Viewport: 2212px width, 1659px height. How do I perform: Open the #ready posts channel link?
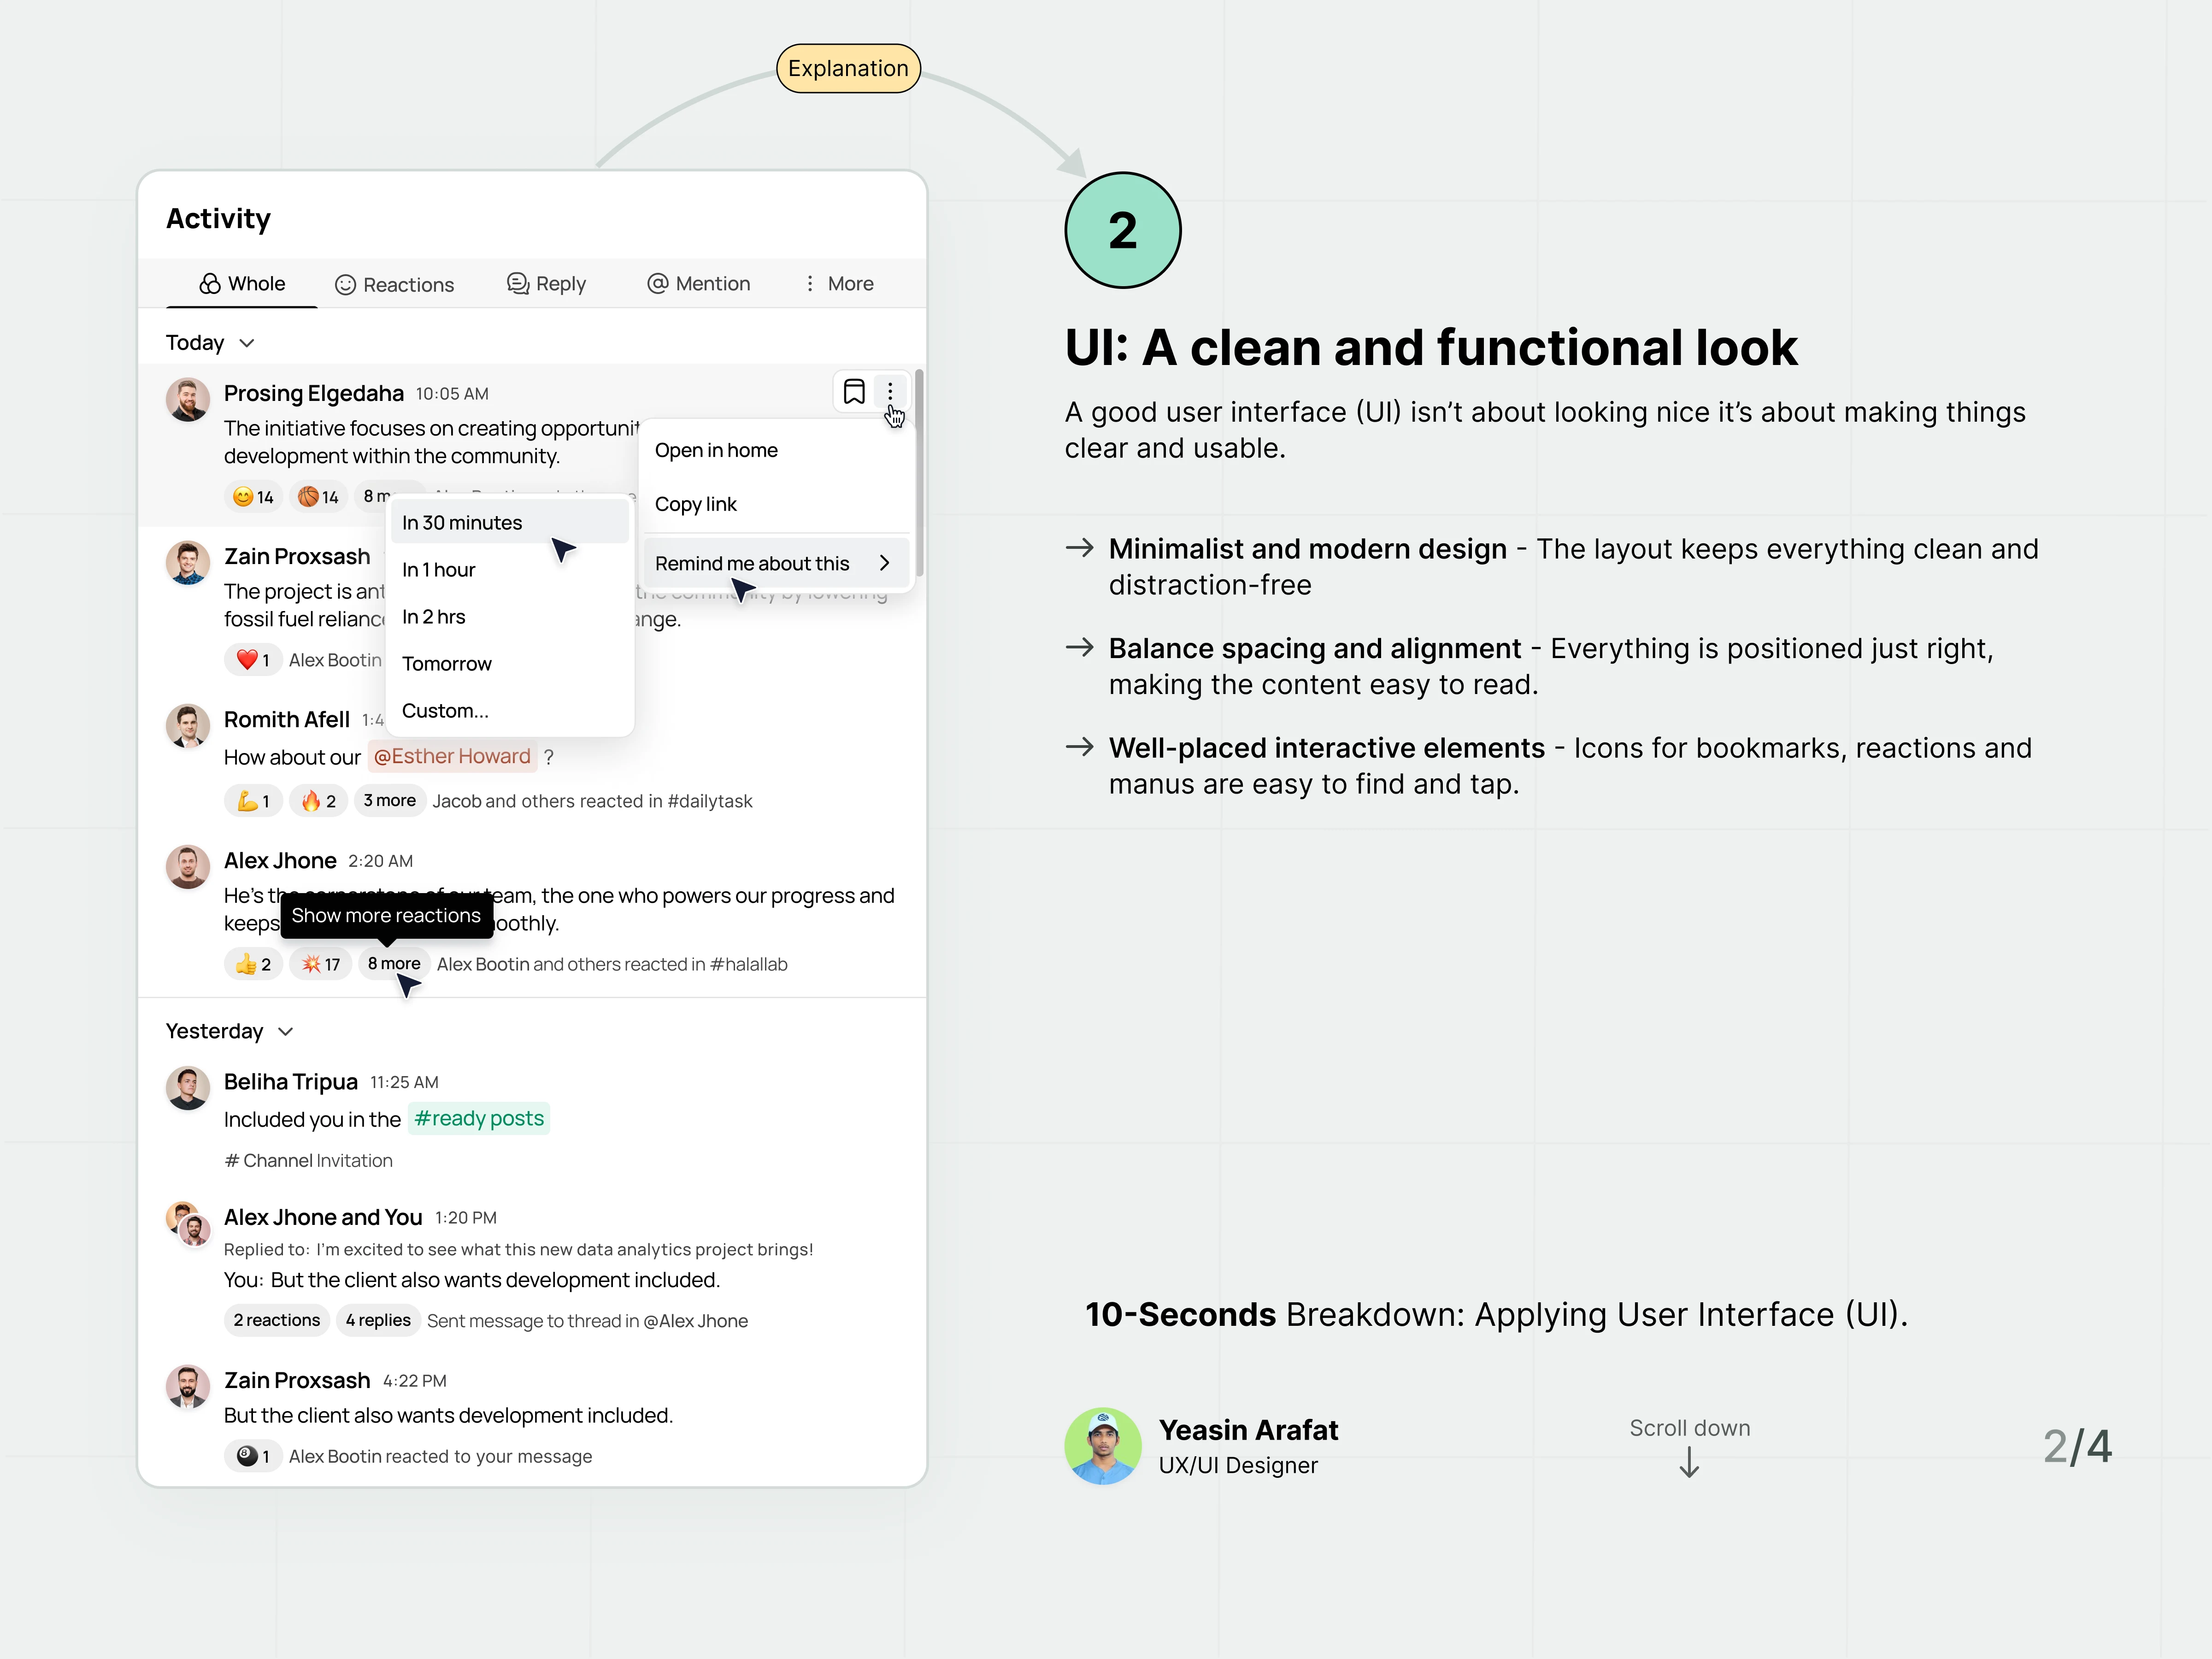coord(479,1118)
